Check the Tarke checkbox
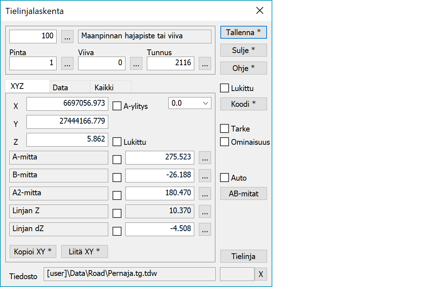The image size is (430, 287). point(225,129)
